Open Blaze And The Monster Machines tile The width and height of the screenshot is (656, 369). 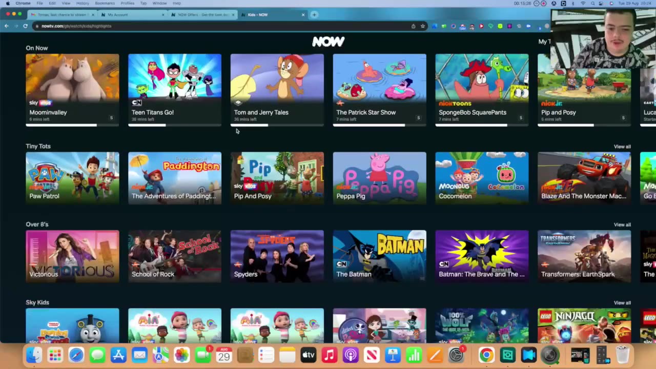point(584,178)
